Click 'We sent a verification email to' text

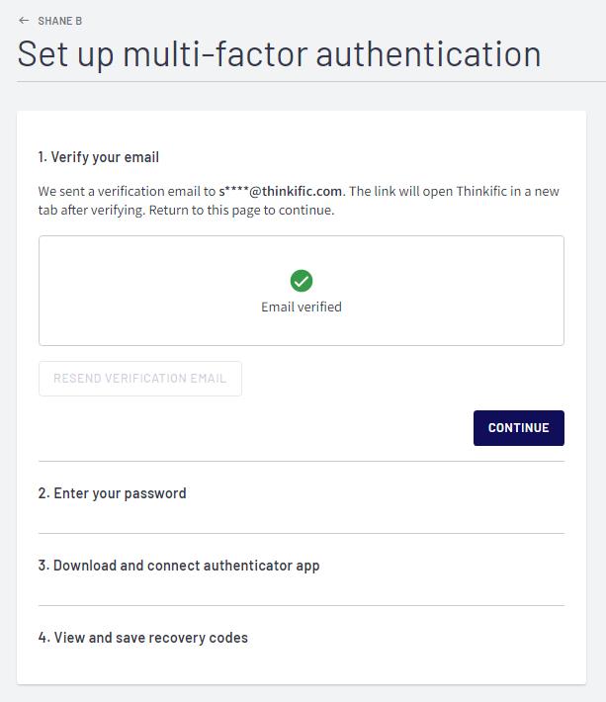(x=127, y=191)
